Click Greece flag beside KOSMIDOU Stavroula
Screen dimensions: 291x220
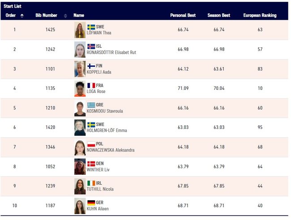coord(91,105)
